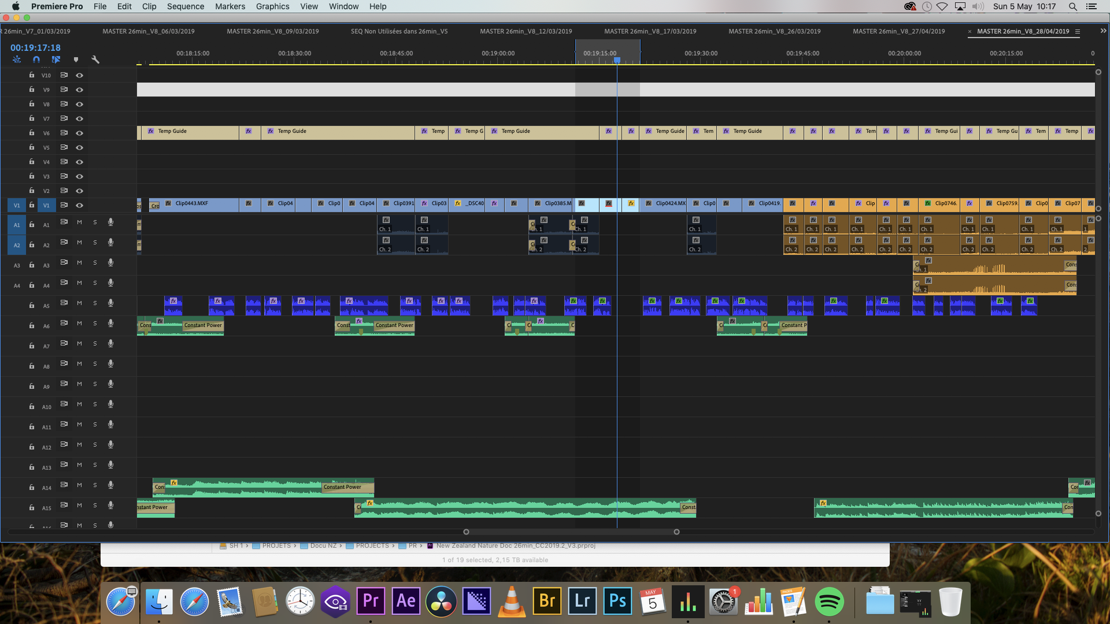Show overflow sequence tabs chevron
This screenshot has height=624, width=1110.
1102,31
